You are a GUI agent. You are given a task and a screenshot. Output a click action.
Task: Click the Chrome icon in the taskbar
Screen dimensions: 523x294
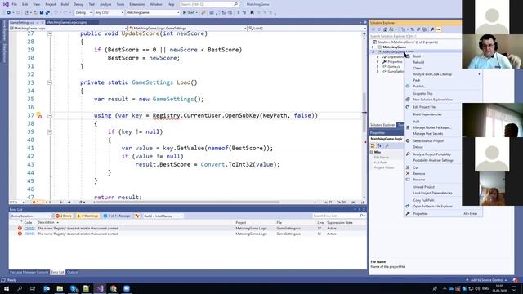point(113,288)
